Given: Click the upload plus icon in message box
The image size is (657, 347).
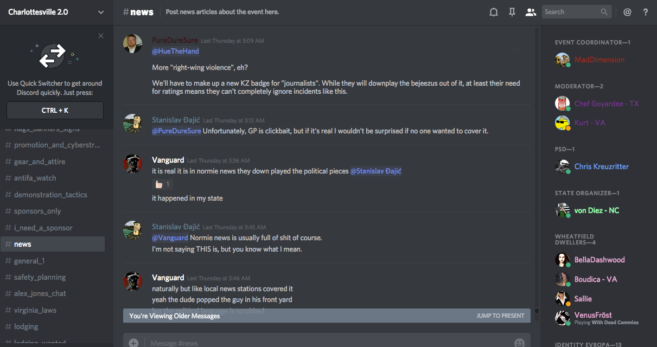Looking at the screenshot, I should click(x=133, y=343).
